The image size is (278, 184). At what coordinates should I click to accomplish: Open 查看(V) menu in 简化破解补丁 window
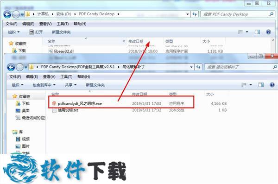49,76
